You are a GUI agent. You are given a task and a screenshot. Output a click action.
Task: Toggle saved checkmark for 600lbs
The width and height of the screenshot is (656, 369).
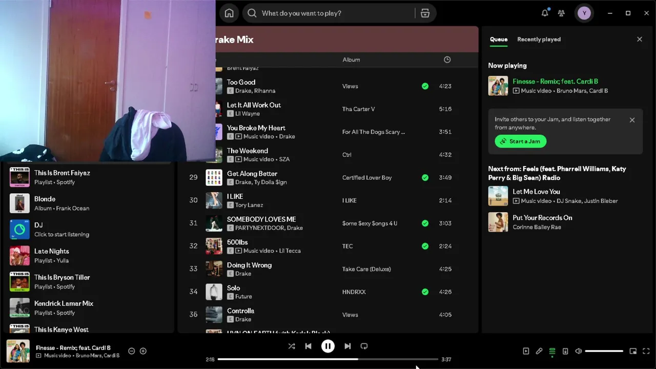point(425,246)
